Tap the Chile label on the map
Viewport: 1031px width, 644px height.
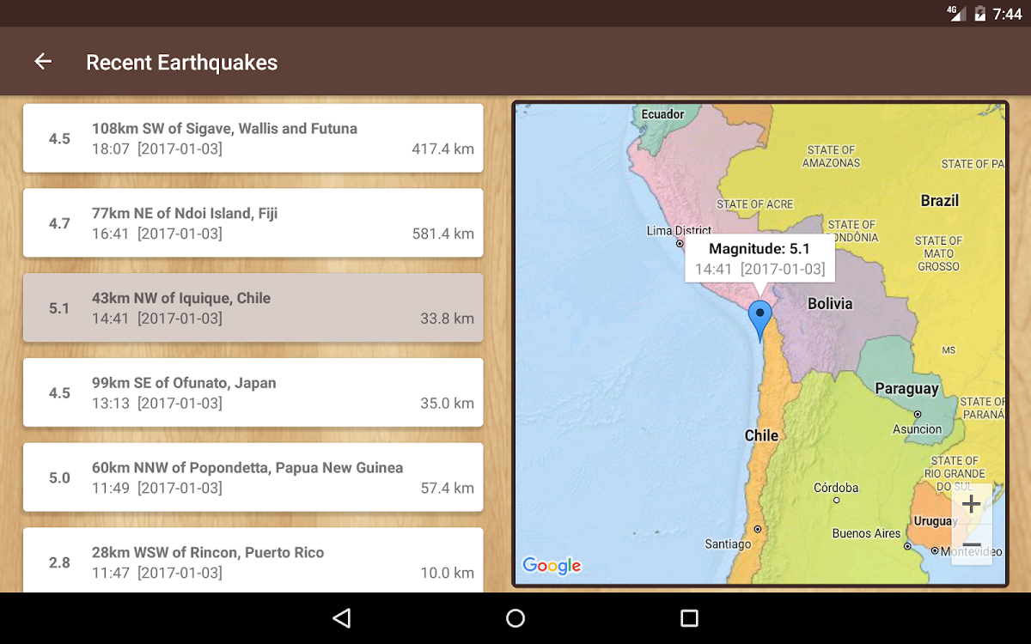pos(761,435)
